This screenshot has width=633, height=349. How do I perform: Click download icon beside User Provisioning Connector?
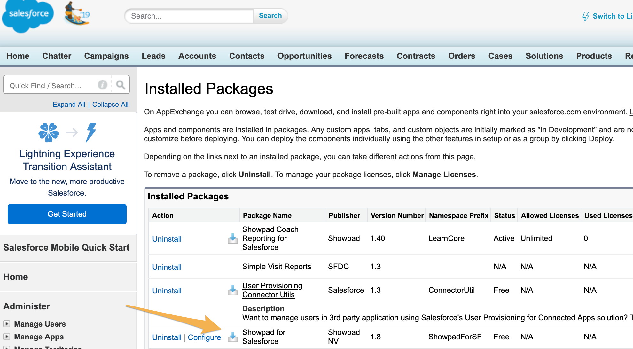(232, 290)
